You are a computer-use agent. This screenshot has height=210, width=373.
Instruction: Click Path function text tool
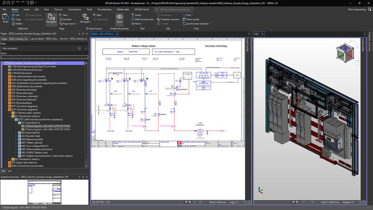tap(144, 19)
